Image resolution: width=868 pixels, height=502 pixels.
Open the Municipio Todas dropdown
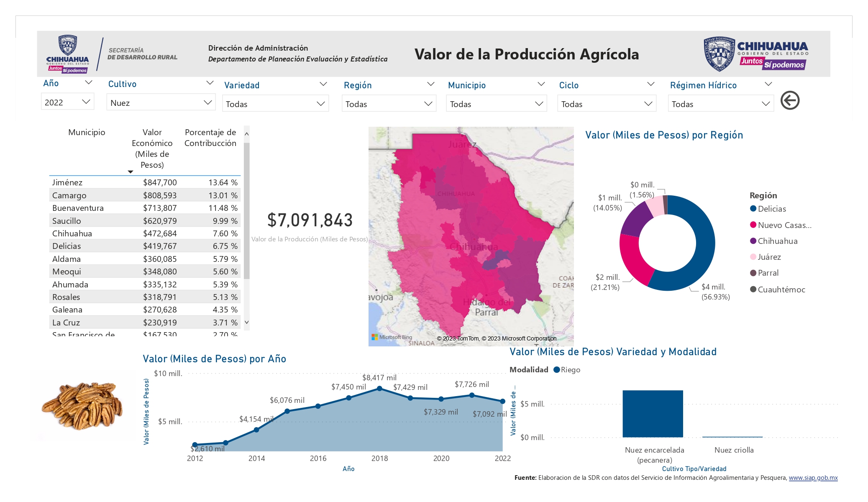pyautogui.click(x=497, y=104)
